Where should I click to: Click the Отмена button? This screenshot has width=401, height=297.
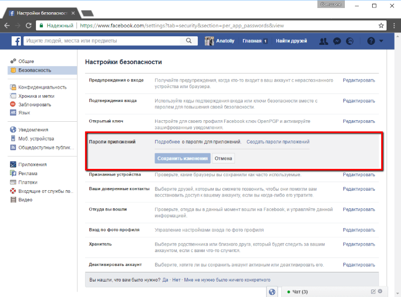coord(223,159)
